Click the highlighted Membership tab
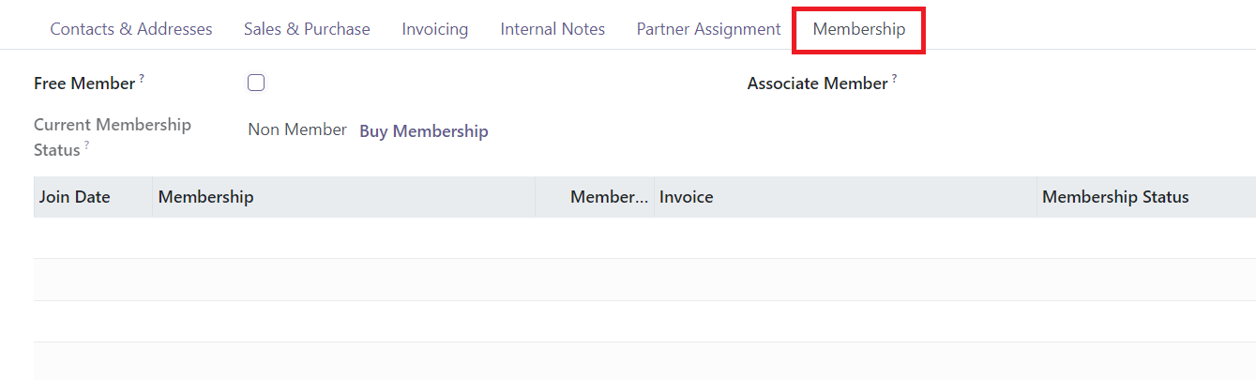The width and height of the screenshot is (1256, 380). (x=858, y=29)
